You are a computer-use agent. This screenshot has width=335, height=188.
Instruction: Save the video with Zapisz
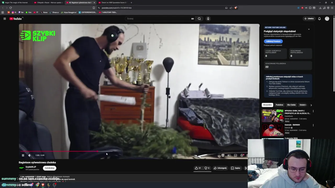[236, 168]
